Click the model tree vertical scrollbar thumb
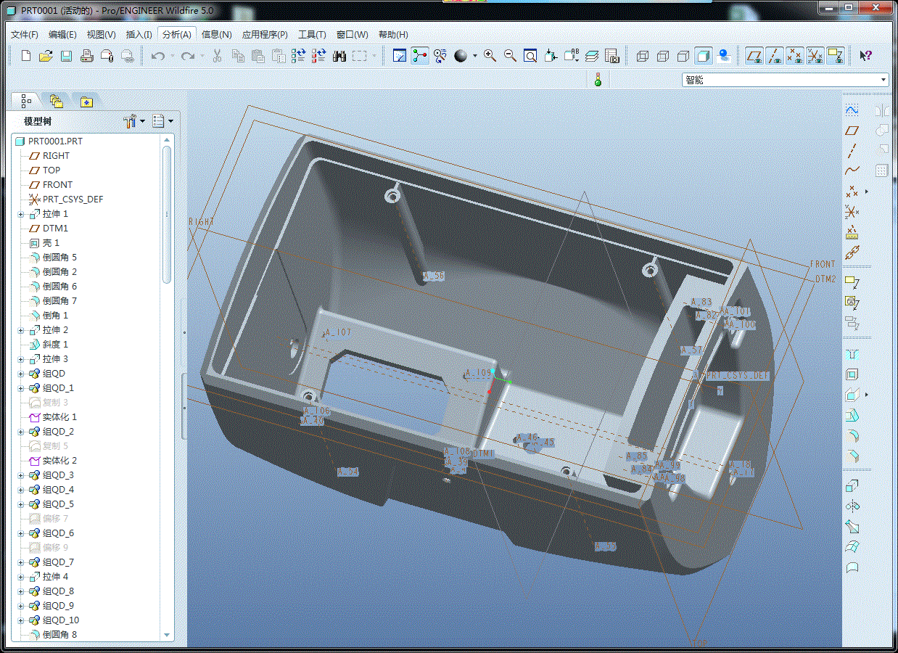The image size is (898, 653). 168,214
